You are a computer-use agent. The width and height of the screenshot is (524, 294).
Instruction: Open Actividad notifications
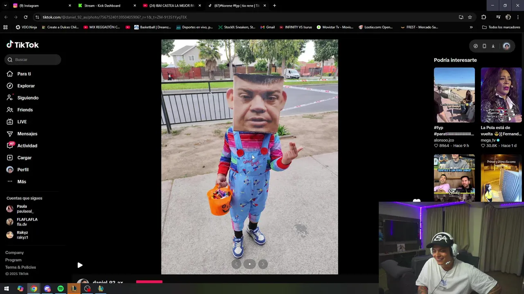point(22,146)
